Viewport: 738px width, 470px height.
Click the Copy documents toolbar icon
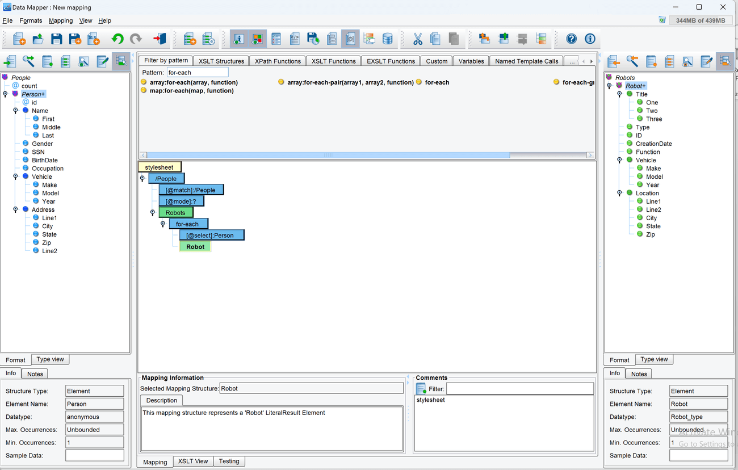[435, 39]
